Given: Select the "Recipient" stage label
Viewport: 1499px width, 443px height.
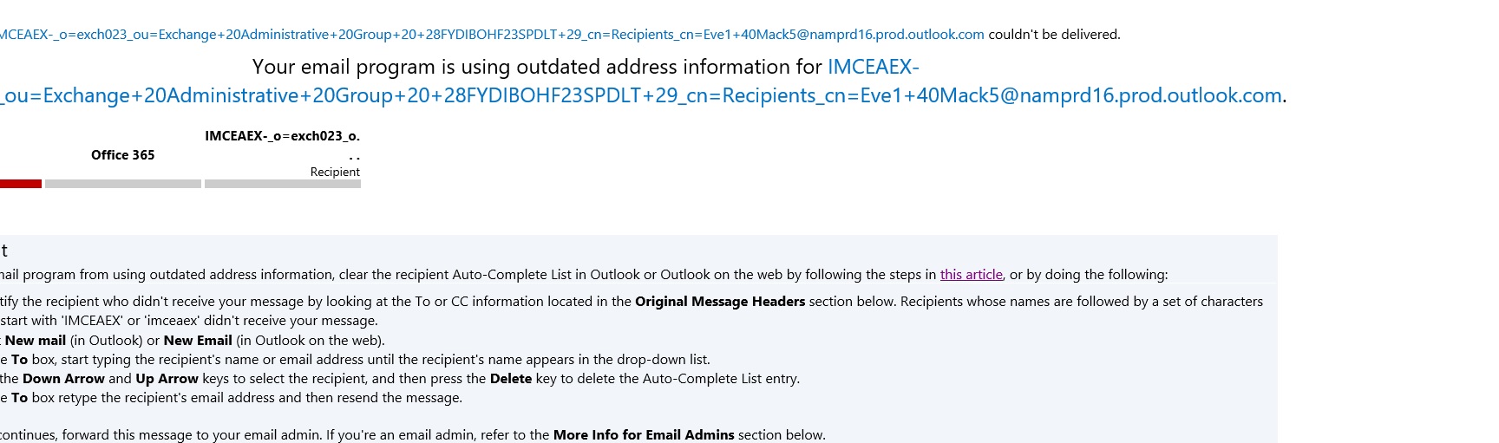Looking at the screenshot, I should pyautogui.click(x=335, y=172).
